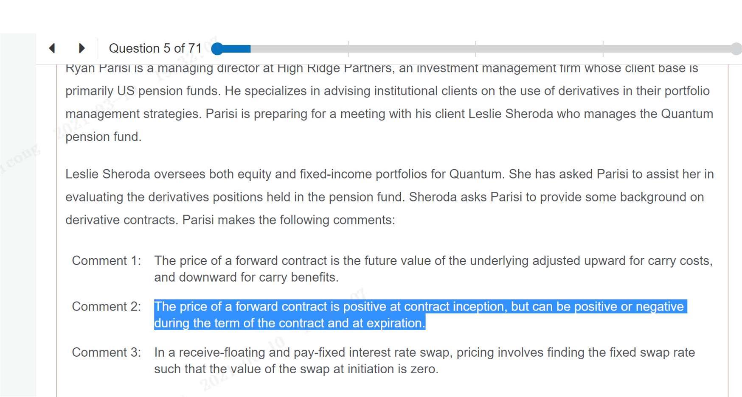Click the second tick mark on progress bar

[x=475, y=49]
